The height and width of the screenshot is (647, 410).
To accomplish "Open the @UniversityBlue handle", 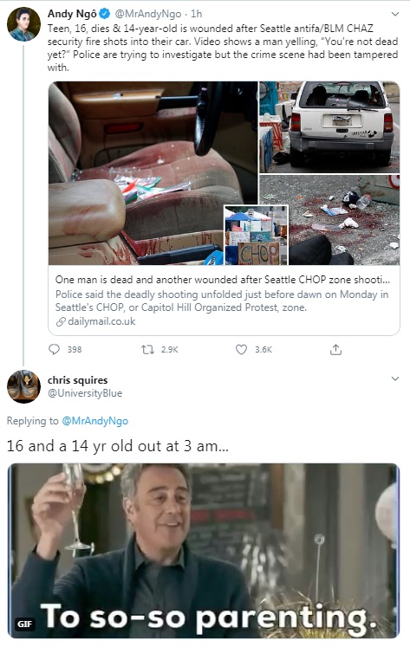I will (x=85, y=393).
